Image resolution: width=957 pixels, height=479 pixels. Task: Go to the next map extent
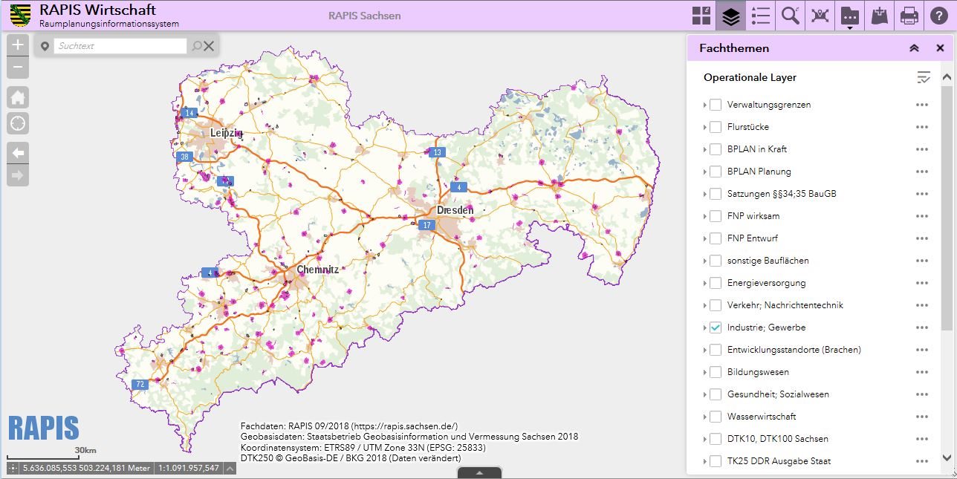[18, 175]
